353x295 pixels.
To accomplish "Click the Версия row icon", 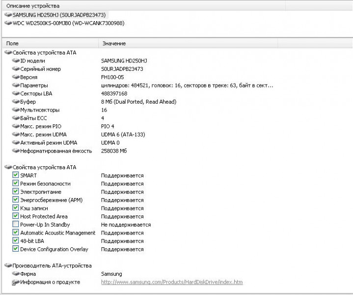I will 16,77.
